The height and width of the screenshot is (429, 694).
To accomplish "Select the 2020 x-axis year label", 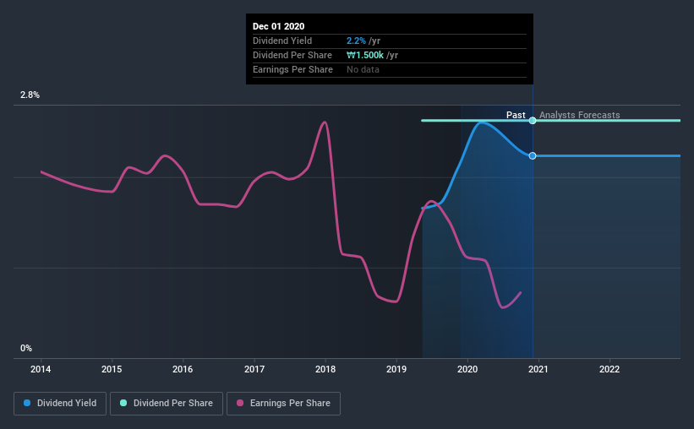I will point(467,369).
